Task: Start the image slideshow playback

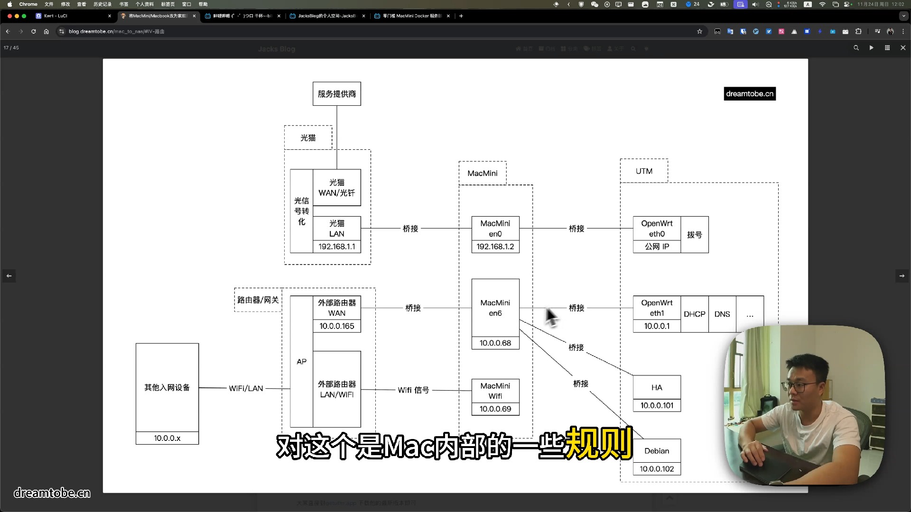Action: [871, 48]
